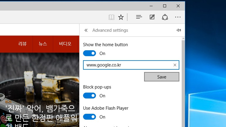Open the 리뷰 tab on the webpage
This screenshot has width=226, height=127.
pyautogui.click(x=23, y=44)
